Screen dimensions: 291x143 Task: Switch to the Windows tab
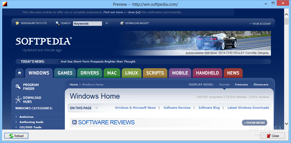click(x=39, y=73)
